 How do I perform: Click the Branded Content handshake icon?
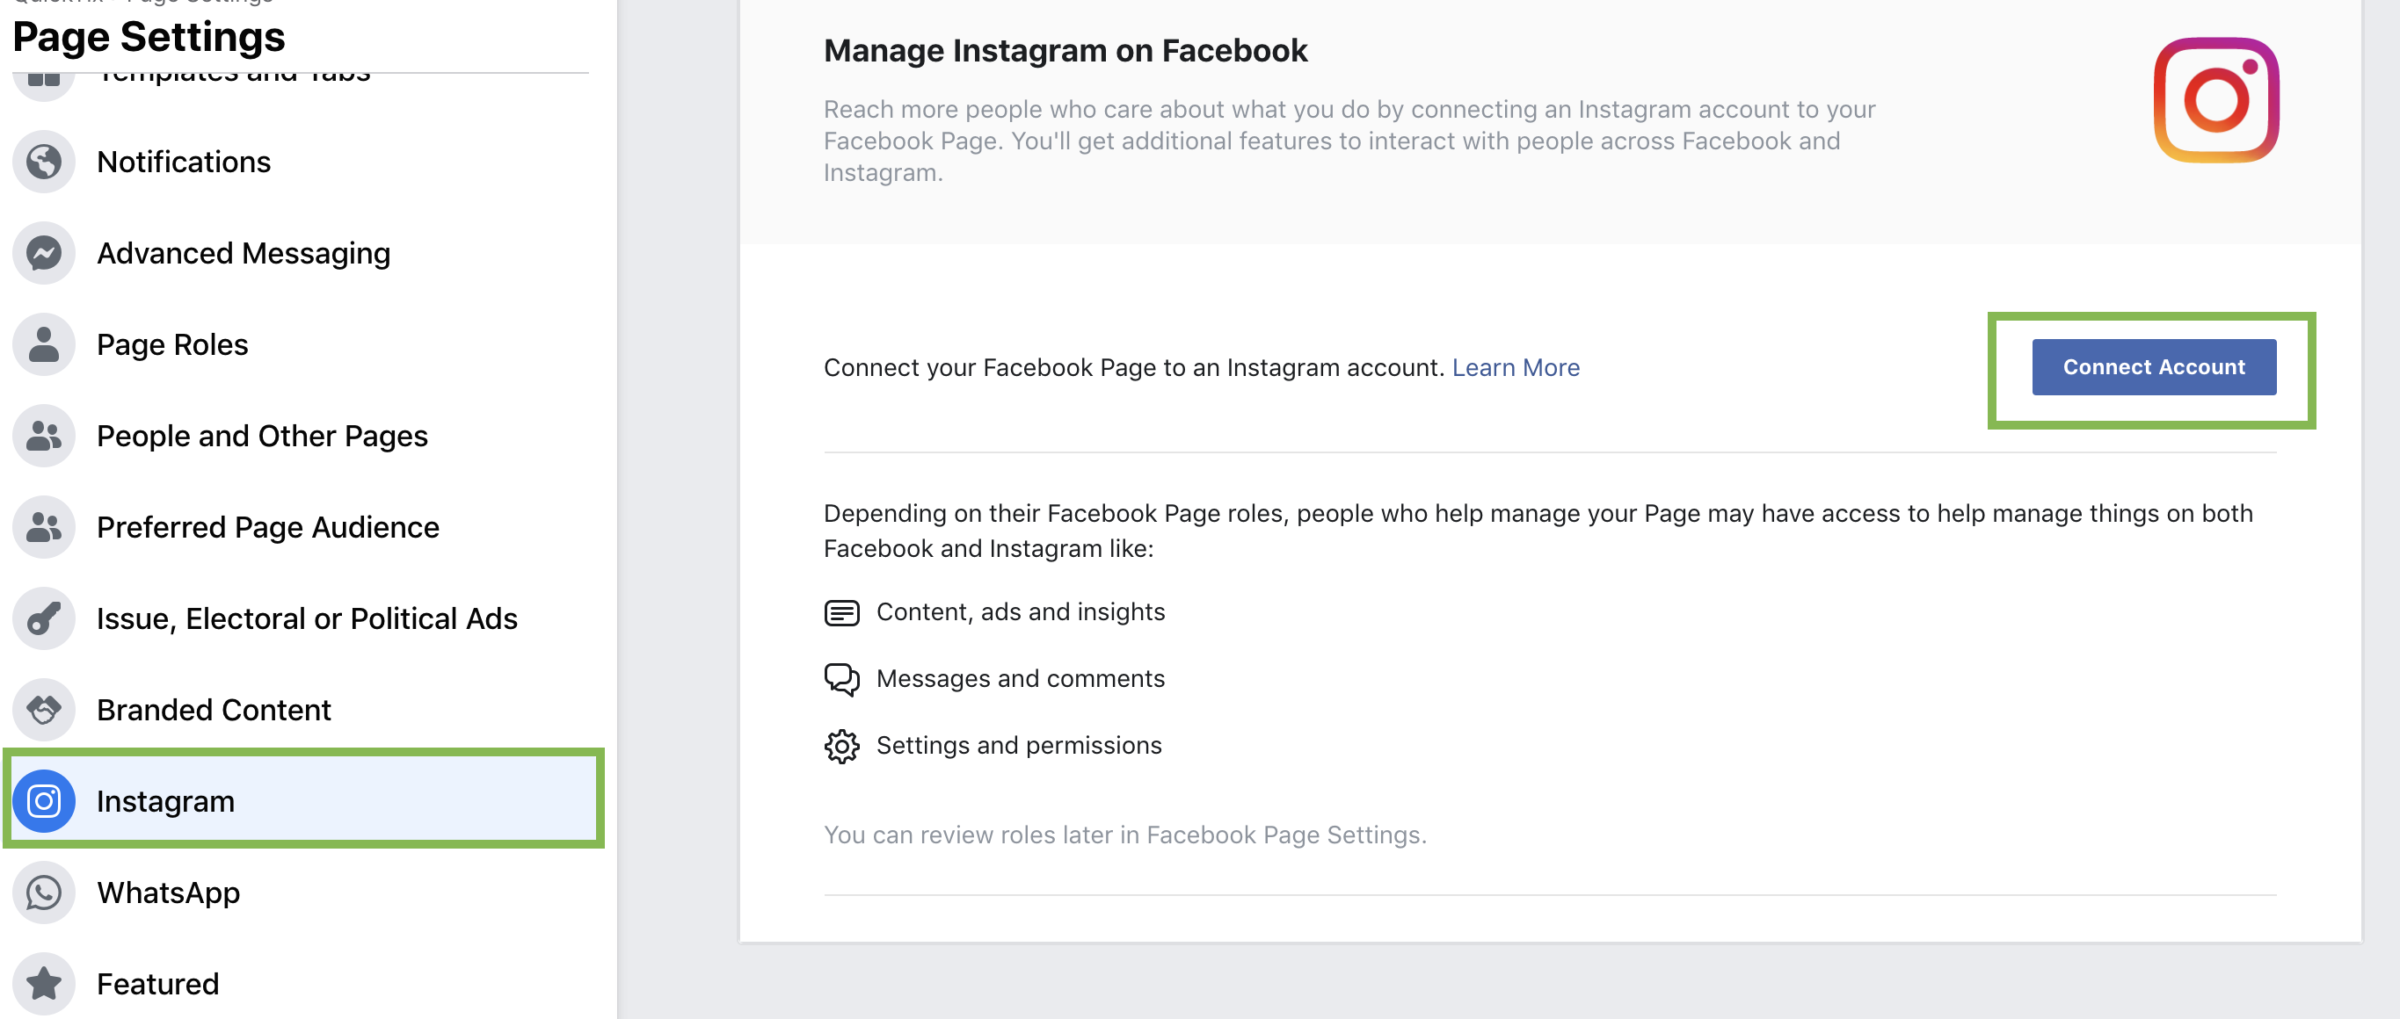coord(44,709)
